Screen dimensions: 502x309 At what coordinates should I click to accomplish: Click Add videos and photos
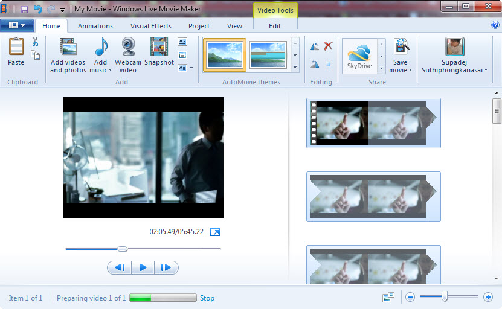coord(68,55)
